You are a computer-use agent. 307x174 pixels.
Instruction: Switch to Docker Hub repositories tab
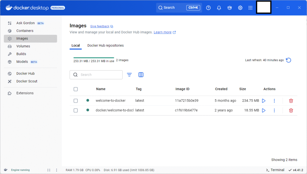click(106, 46)
